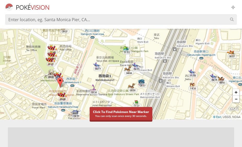242x147 pixels.
Task: Click the POKÉVISION title text
Action: pyautogui.click(x=33, y=7)
